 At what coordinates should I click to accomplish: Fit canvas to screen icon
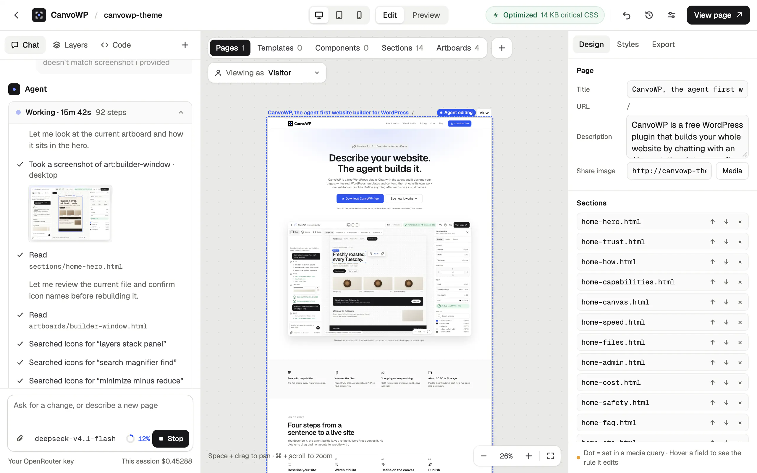pyautogui.click(x=551, y=456)
